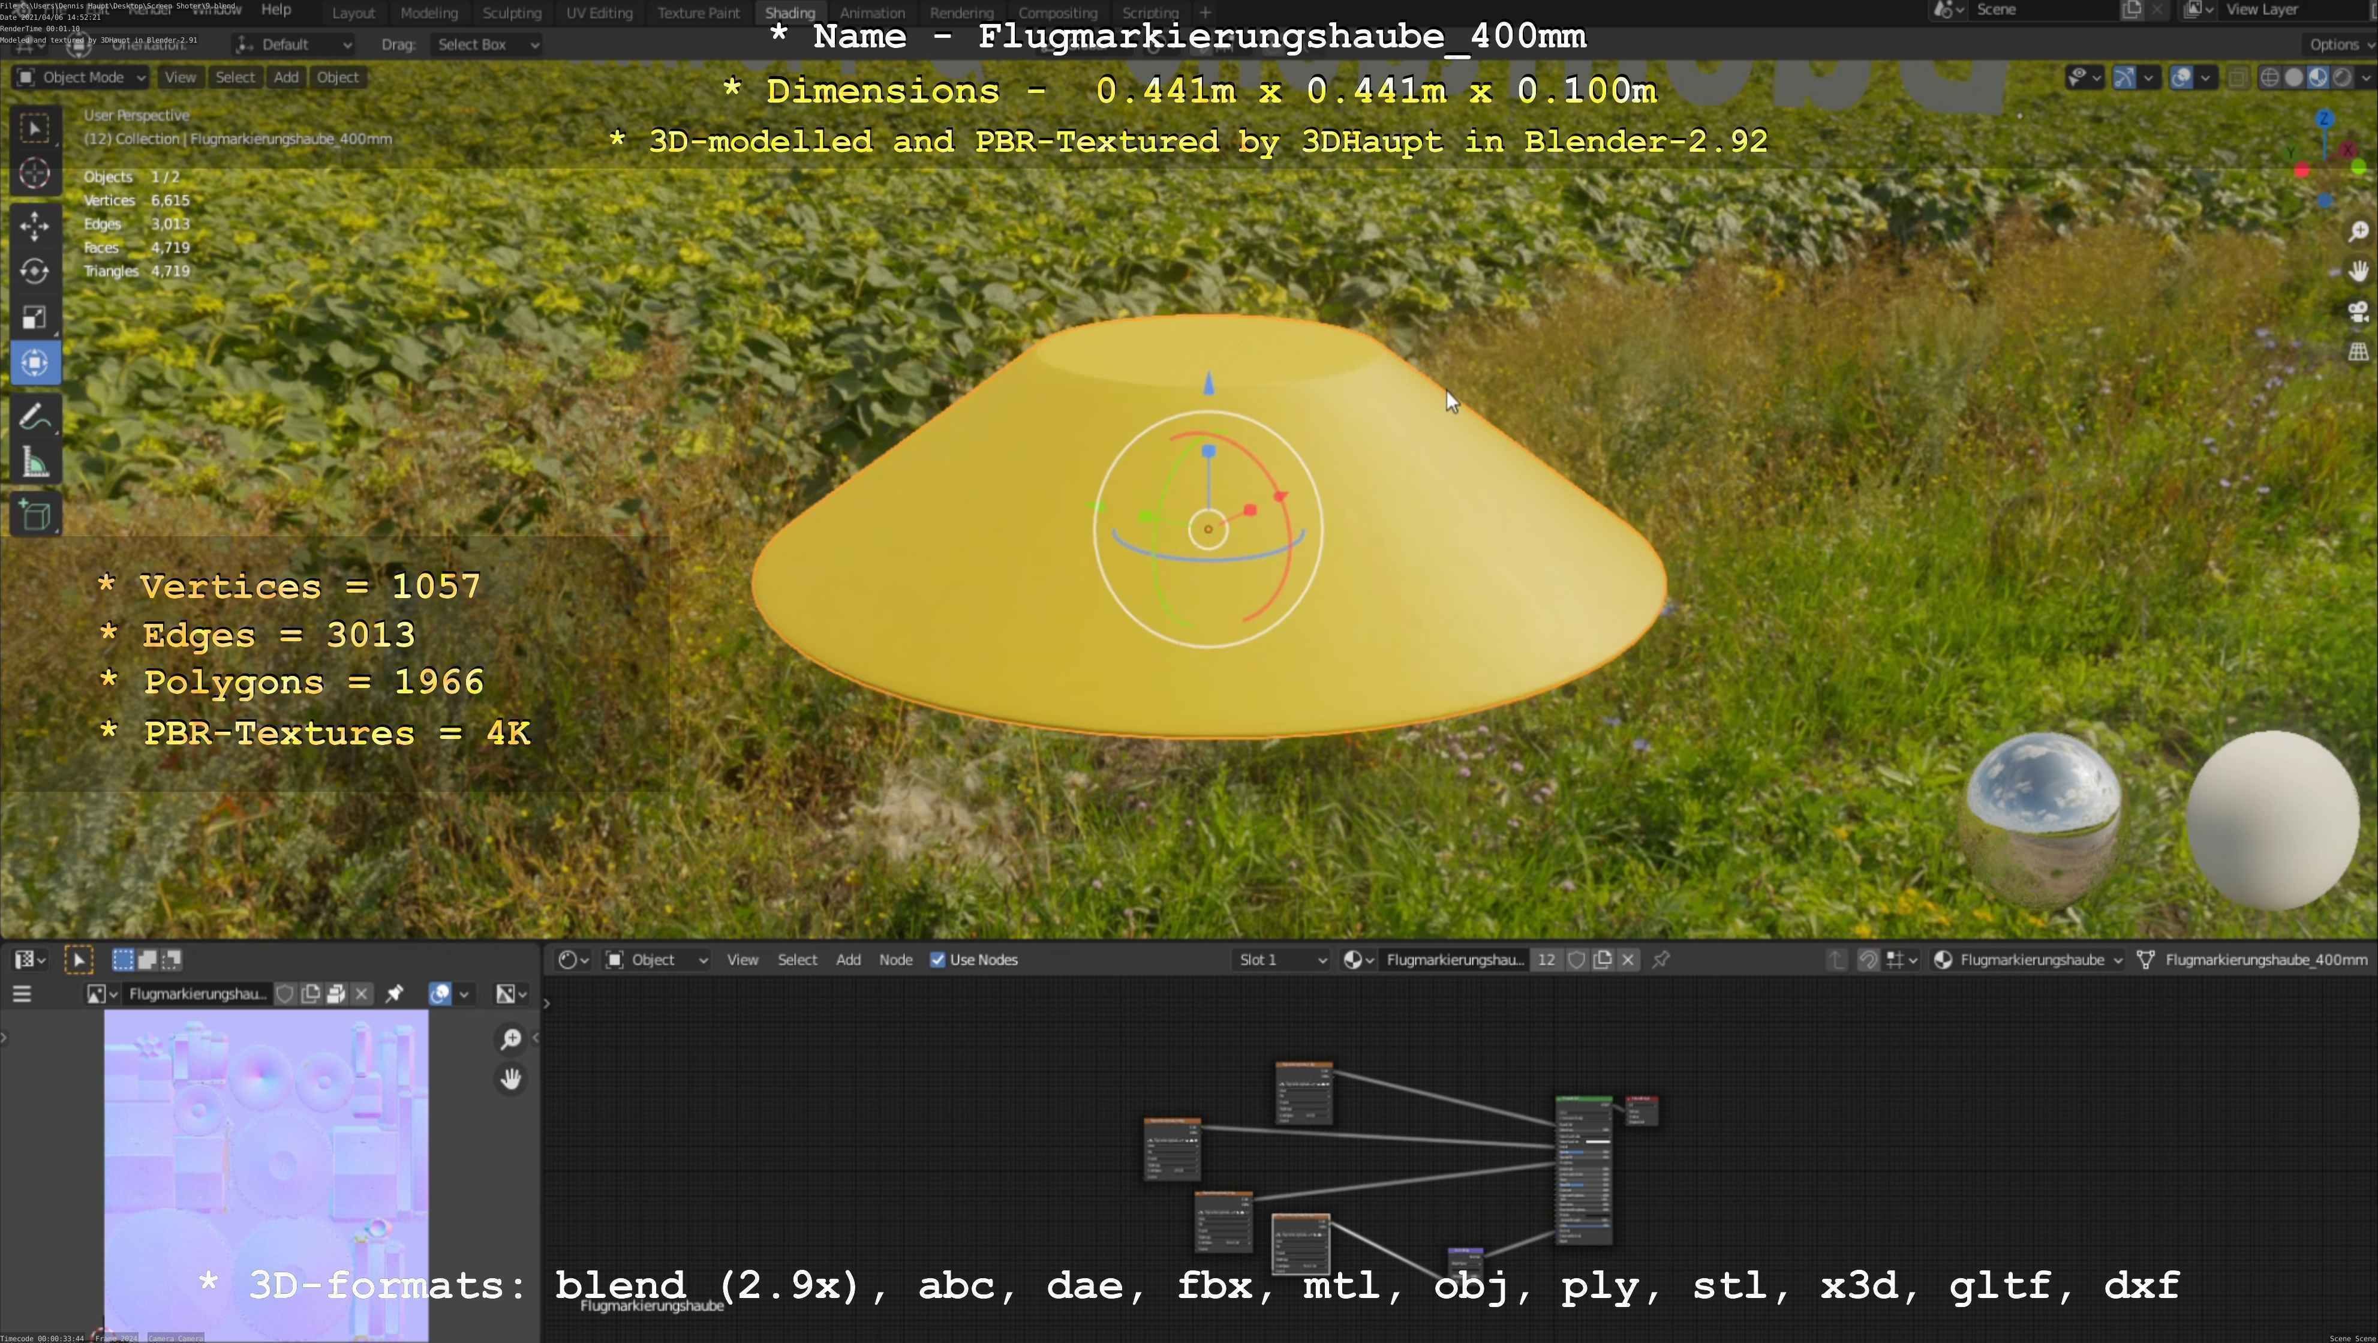
Task: Activate the Annotate pencil tool
Action: coord(34,417)
